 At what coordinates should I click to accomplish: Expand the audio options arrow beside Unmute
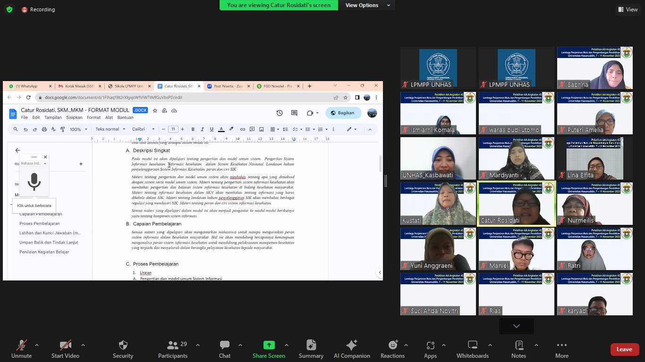[37, 345]
